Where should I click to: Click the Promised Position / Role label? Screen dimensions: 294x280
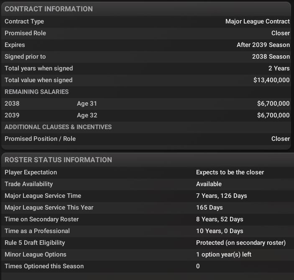(x=40, y=139)
